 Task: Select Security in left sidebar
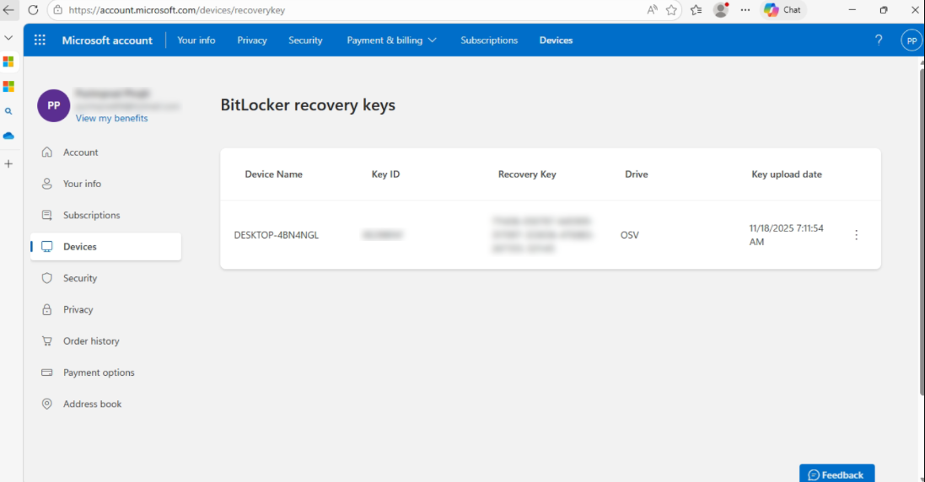click(106, 278)
